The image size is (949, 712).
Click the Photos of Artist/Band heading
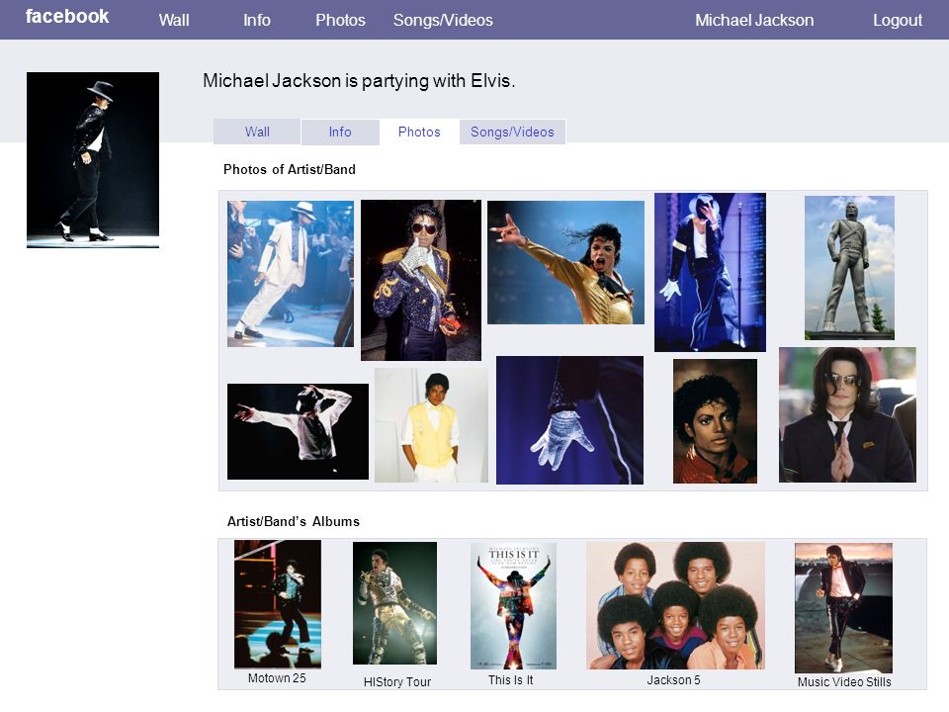coord(290,169)
